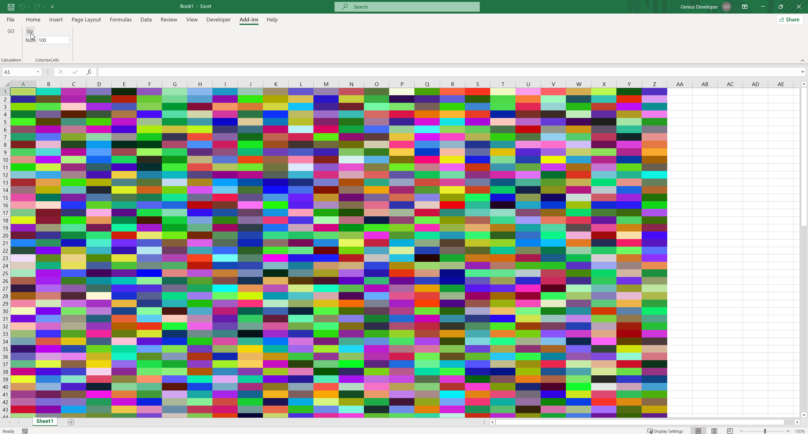Screen dimensions: 808x434
Task: Open the Formulas ribbon tab
Action: point(121,20)
